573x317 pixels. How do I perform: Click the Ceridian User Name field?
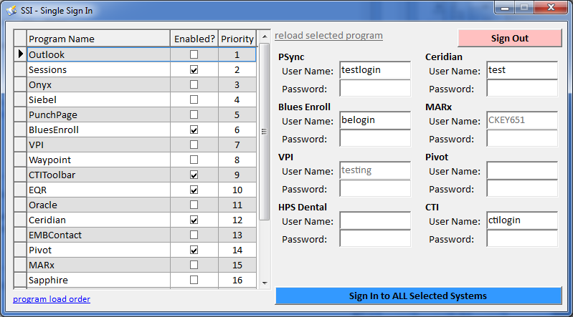click(522, 70)
